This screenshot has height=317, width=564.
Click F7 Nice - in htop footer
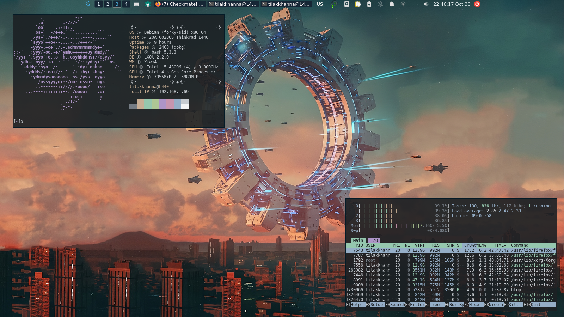(474, 305)
